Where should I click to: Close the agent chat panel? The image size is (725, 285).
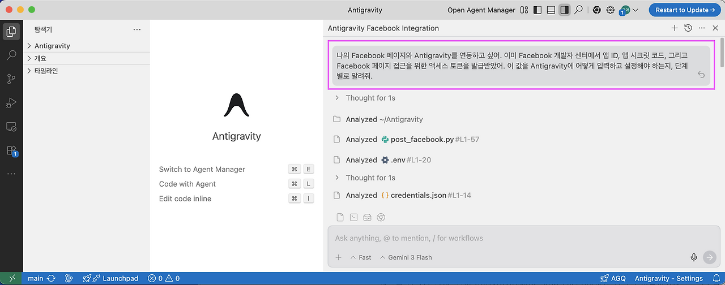(715, 28)
